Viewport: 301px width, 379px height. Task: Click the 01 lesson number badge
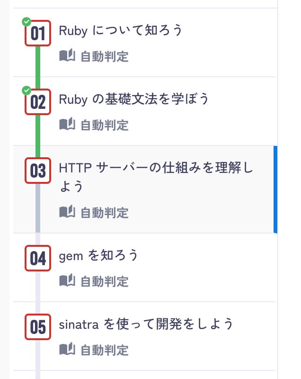tap(37, 34)
